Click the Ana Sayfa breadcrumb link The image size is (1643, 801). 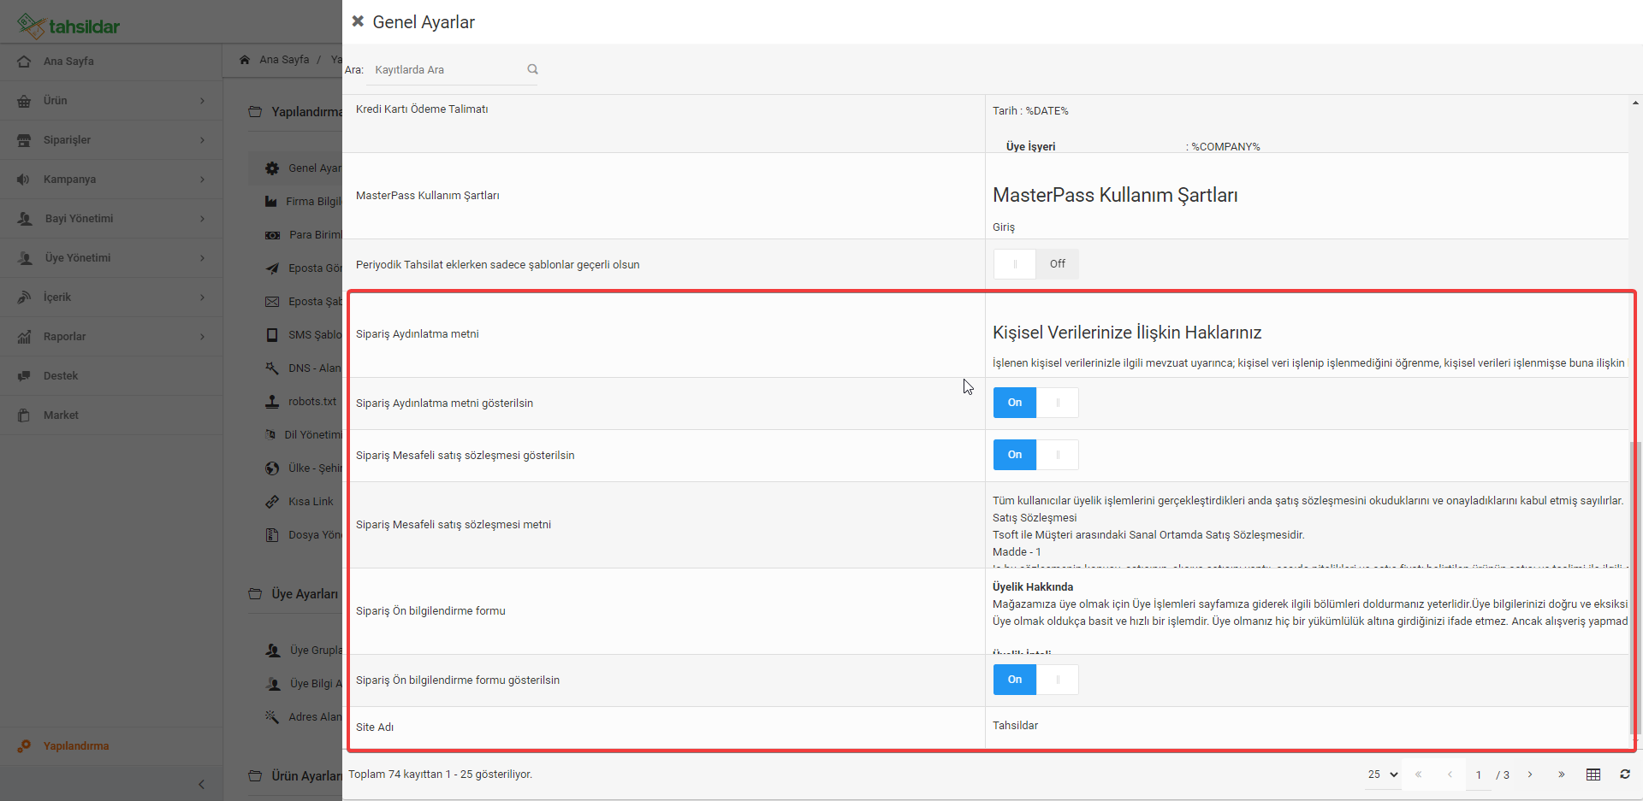pos(284,60)
